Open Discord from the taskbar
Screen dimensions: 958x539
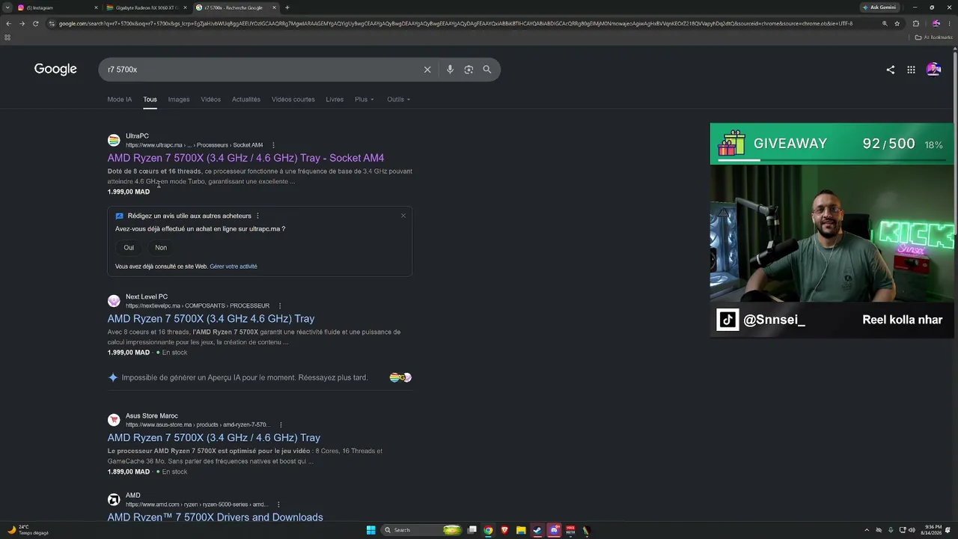[x=554, y=530]
